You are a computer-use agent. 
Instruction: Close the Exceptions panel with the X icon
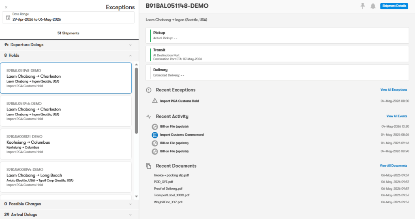click(6, 7)
